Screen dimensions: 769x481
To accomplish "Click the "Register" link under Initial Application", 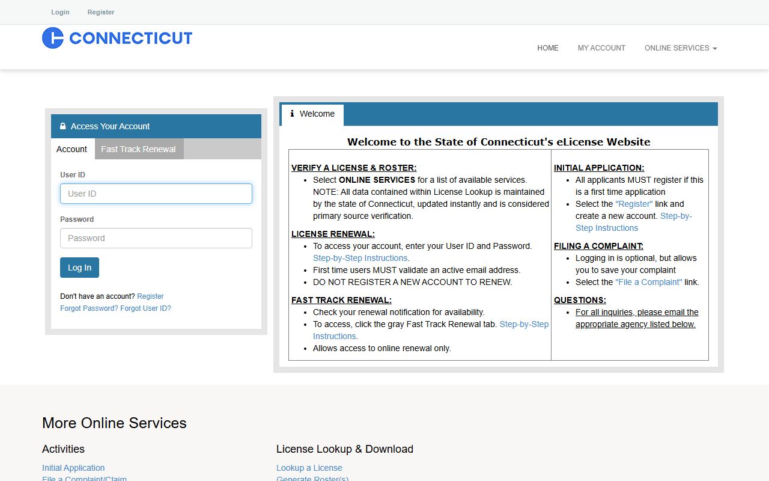I will click(634, 204).
